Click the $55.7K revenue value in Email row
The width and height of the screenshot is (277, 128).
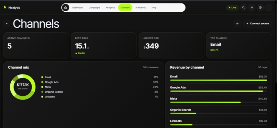(x=263, y=77)
